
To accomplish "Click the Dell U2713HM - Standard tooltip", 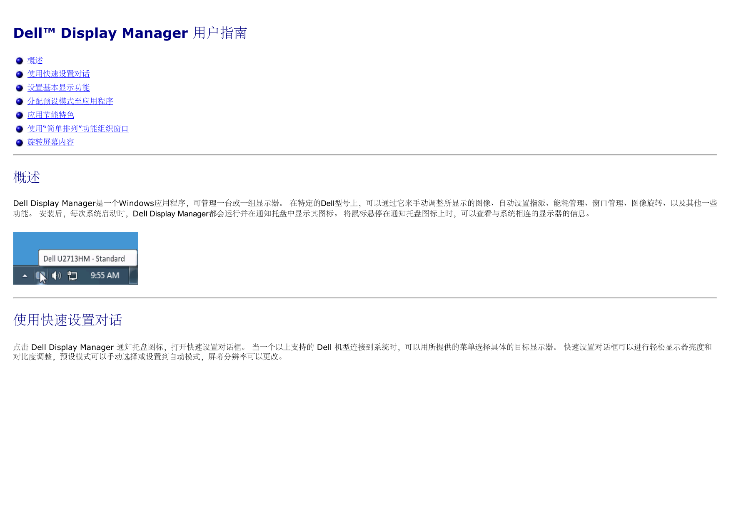I will point(88,258).
